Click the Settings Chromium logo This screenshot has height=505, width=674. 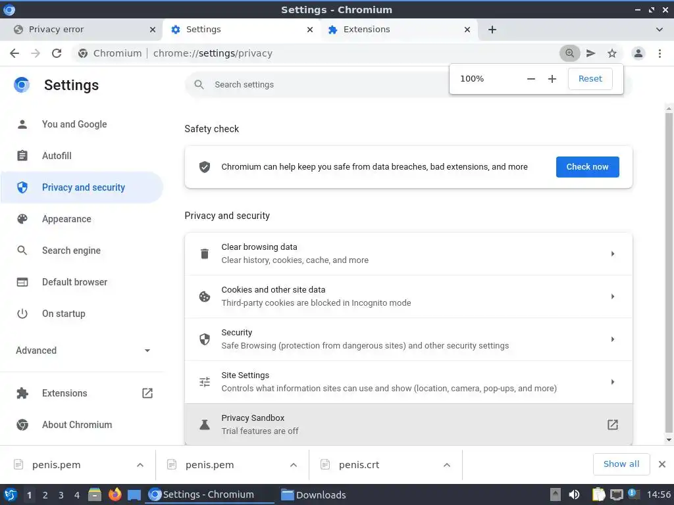22,85
